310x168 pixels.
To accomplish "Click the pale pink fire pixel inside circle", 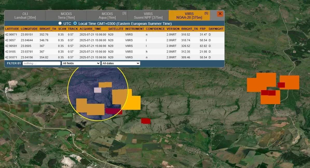I will tap(98, 90).
